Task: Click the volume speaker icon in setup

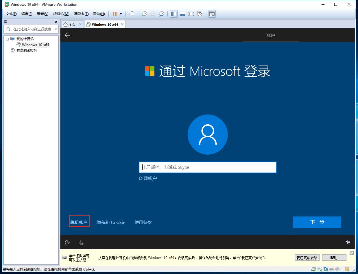Action: click(347, 242)
